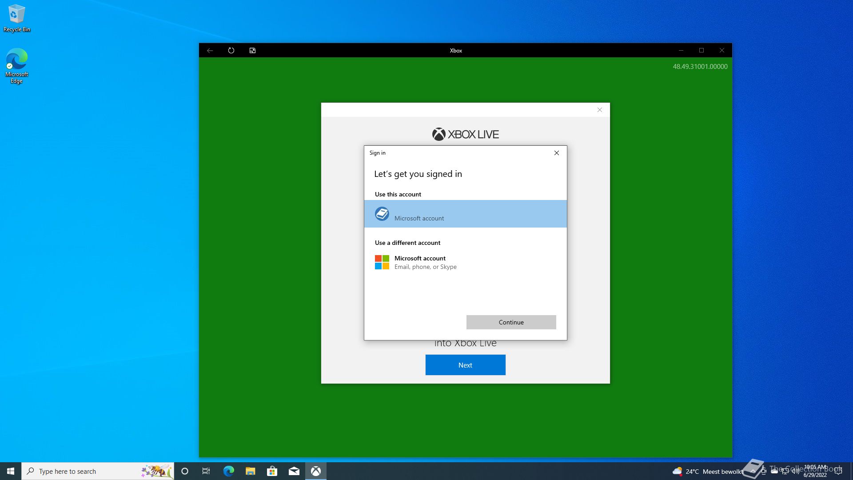
Task: Open the weather widget showing 24°C
Action: point(707,472)
